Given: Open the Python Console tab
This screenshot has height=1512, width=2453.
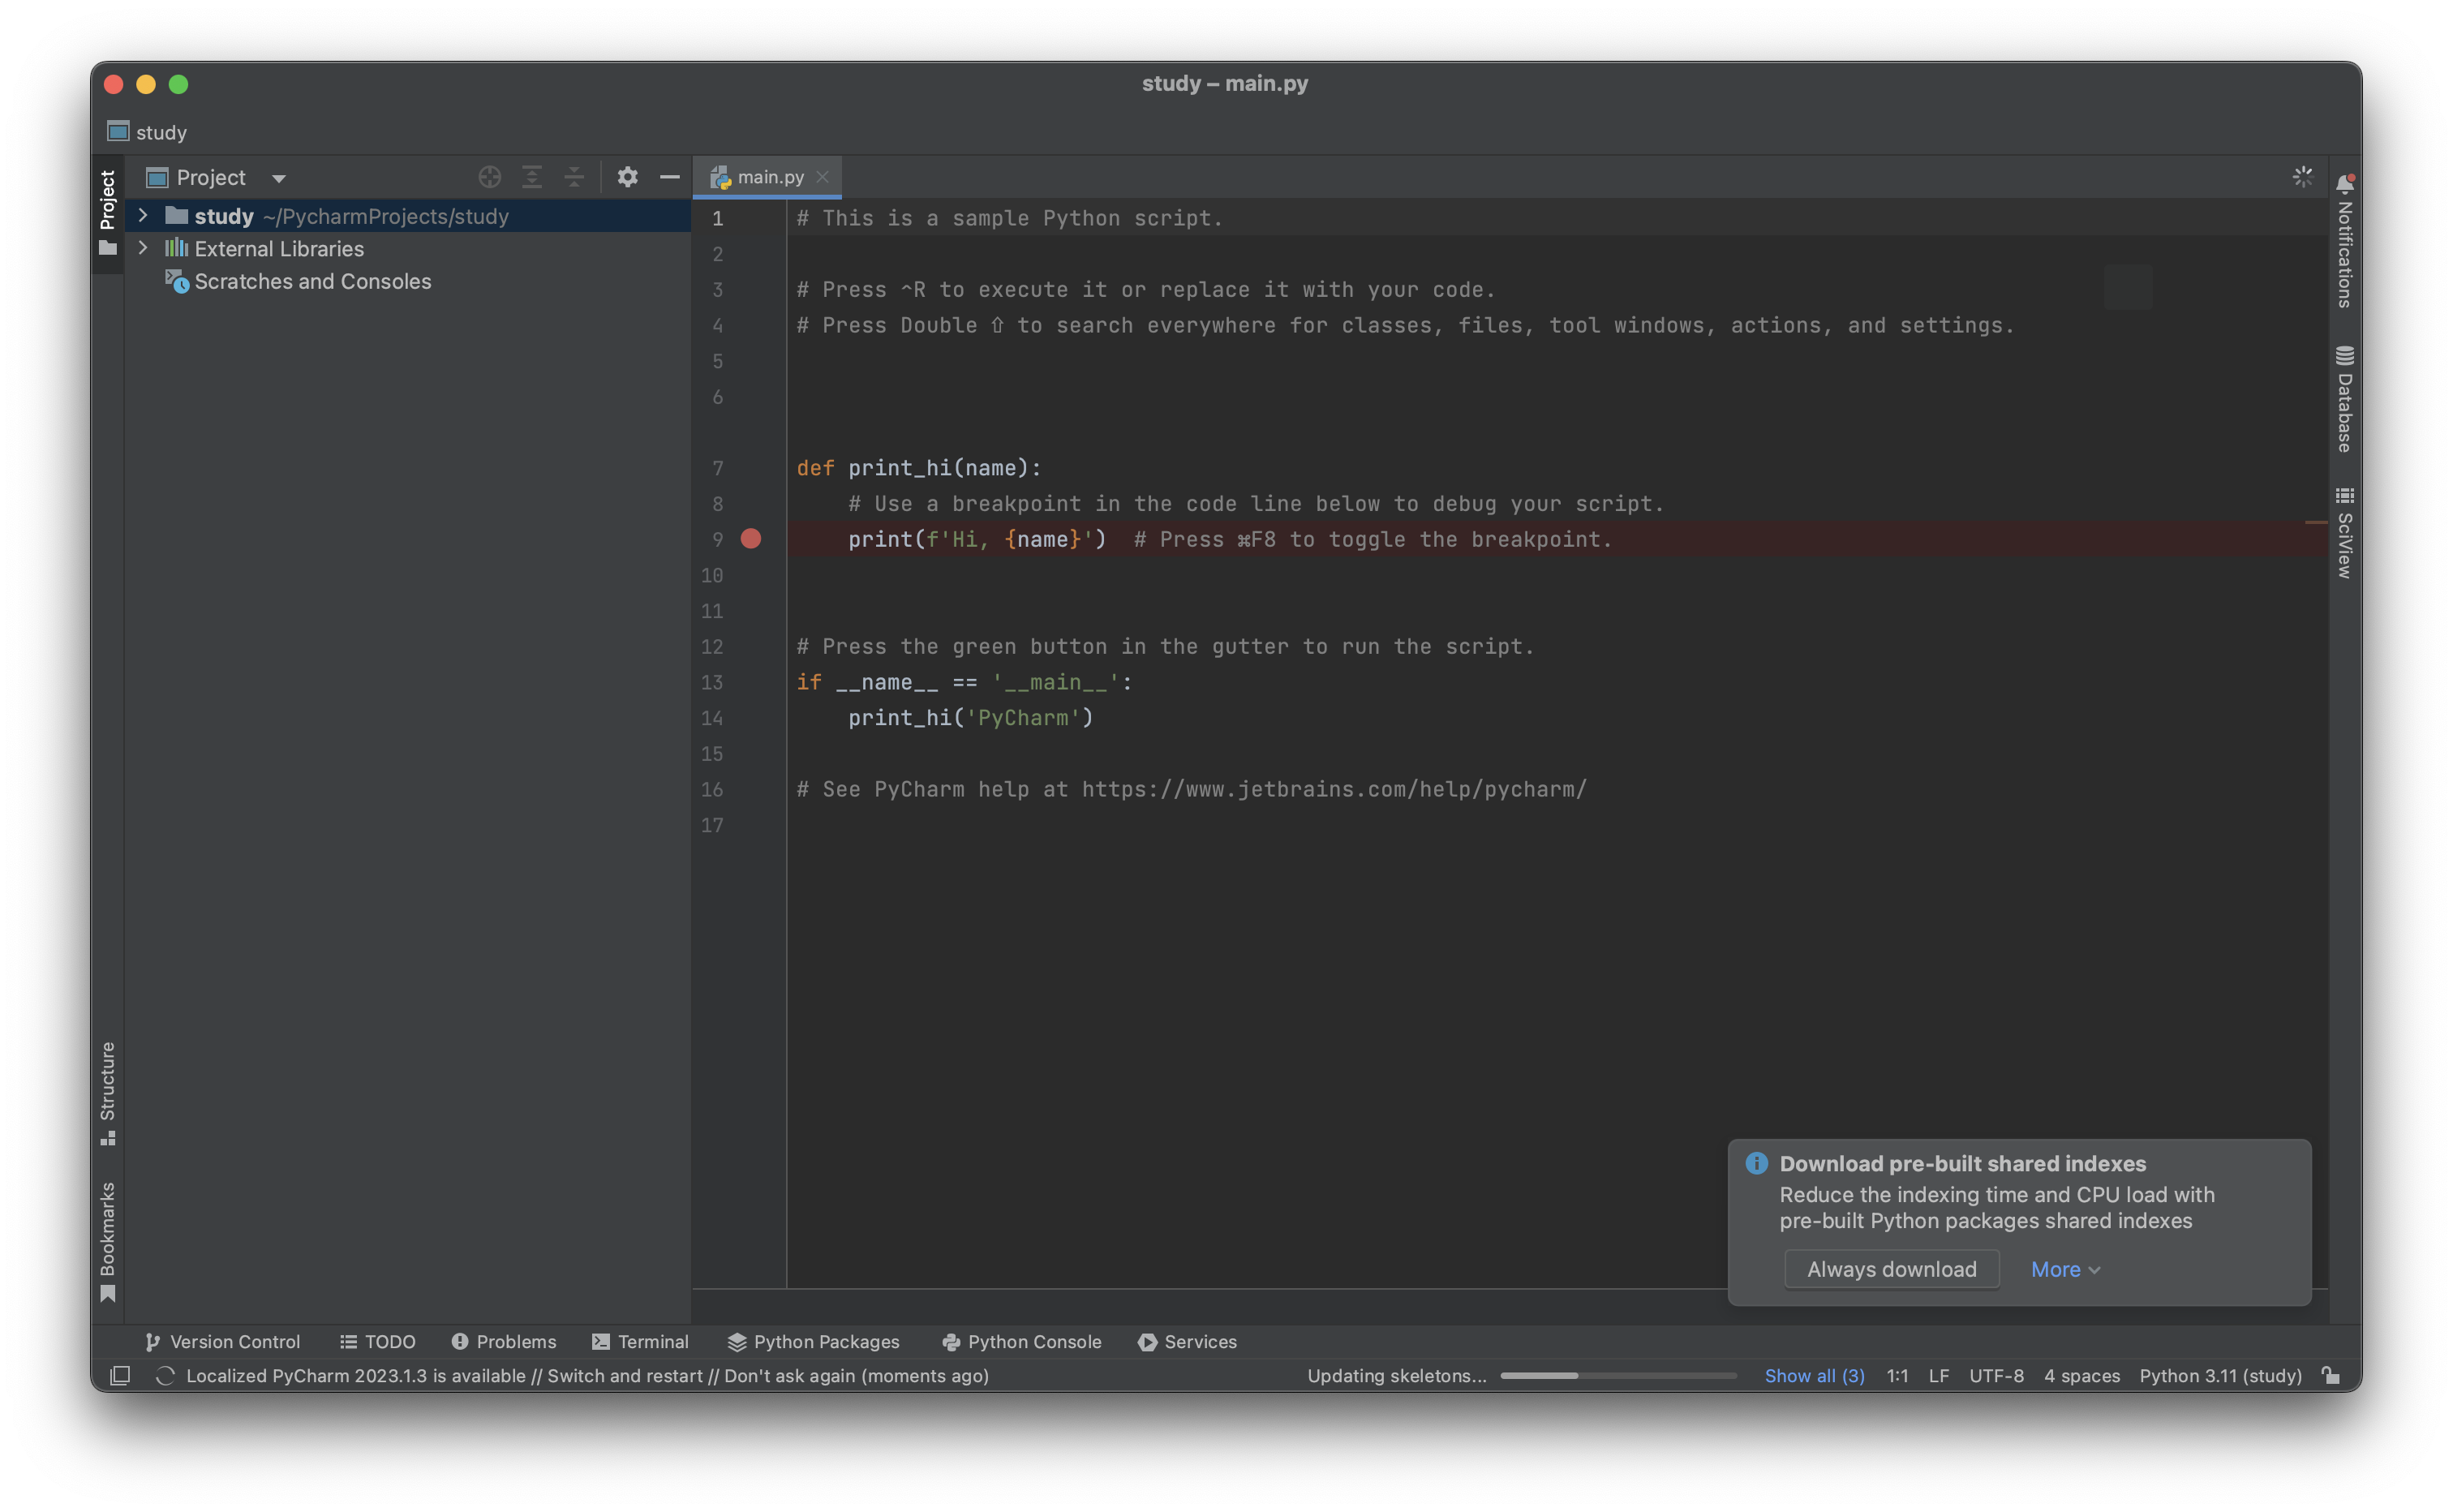Looking at the screenshot, I should pyautogui.click(x=1022, y=1341).
